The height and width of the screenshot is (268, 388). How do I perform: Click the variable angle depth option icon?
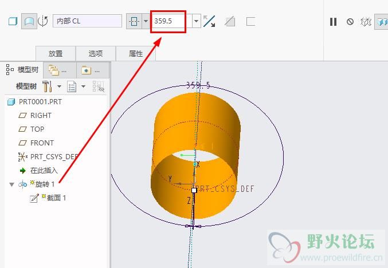pos(134,21)
